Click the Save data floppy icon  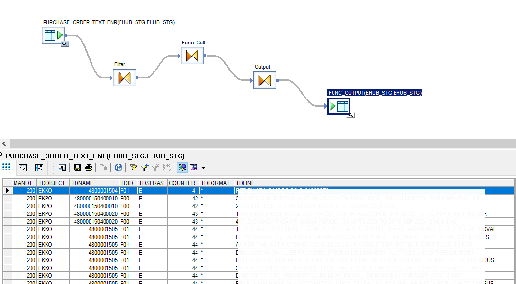[77, 168]
